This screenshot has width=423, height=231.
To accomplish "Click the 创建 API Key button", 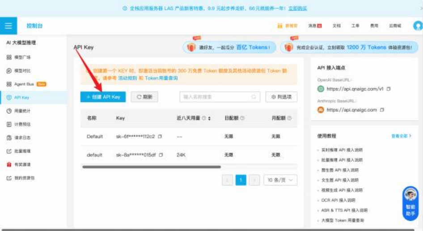I will (x=103, y=97).
